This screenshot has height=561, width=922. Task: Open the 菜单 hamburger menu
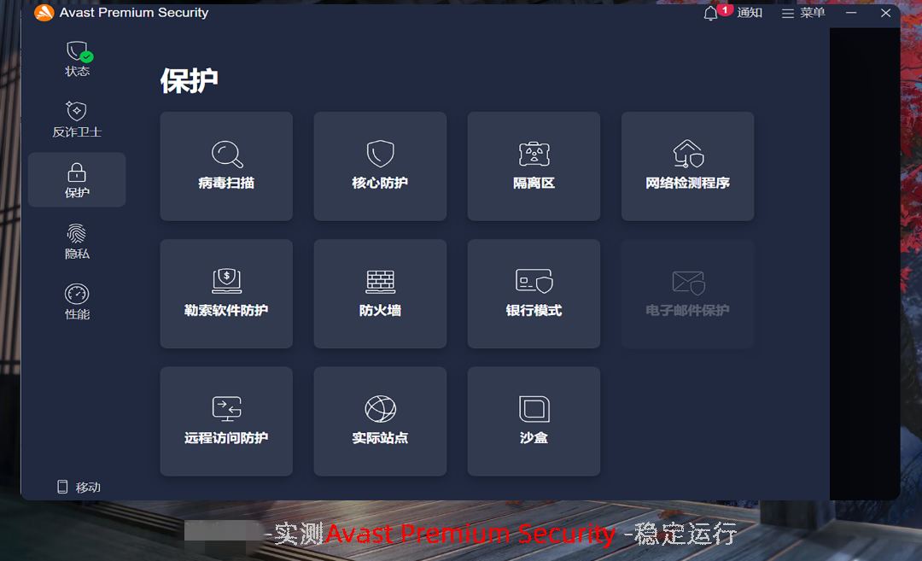pos(803,13)
